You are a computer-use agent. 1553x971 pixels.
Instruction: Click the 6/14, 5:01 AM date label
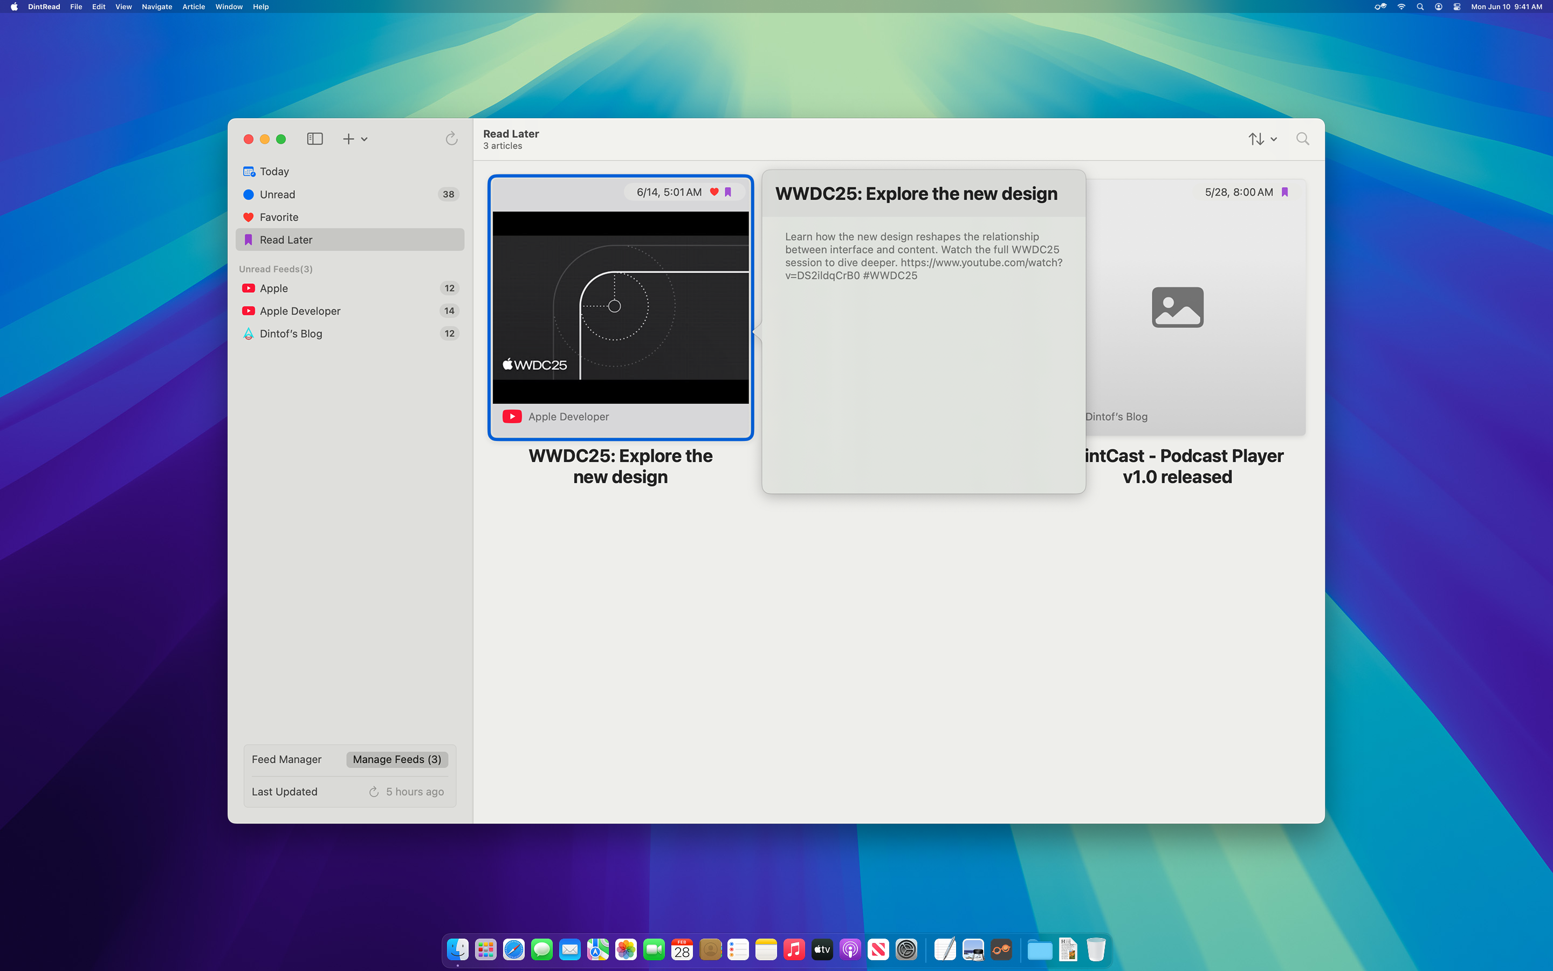(x=669, y=192)
